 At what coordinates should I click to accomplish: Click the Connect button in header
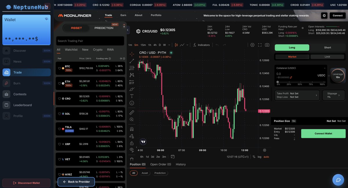[x=338, y=15]
